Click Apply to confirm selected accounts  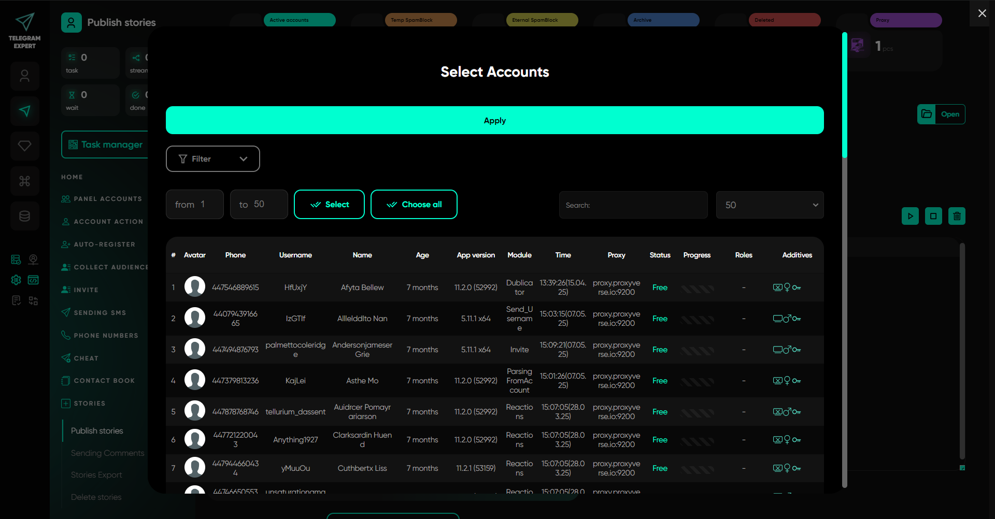(494, 120)
